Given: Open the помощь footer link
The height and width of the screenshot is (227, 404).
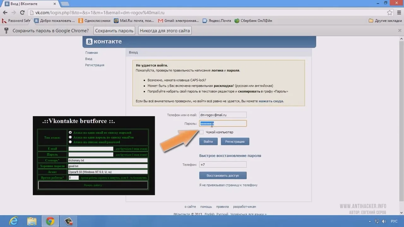Looking at the screenshot, I should (x=206, y=207).
